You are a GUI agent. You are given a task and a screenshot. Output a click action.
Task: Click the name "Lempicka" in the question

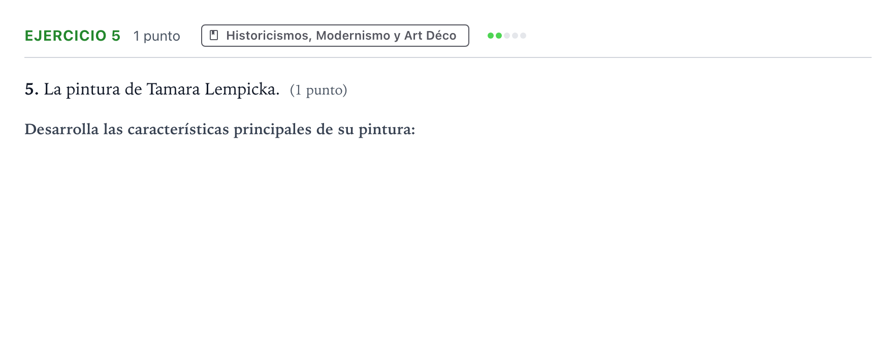point(242,89)
